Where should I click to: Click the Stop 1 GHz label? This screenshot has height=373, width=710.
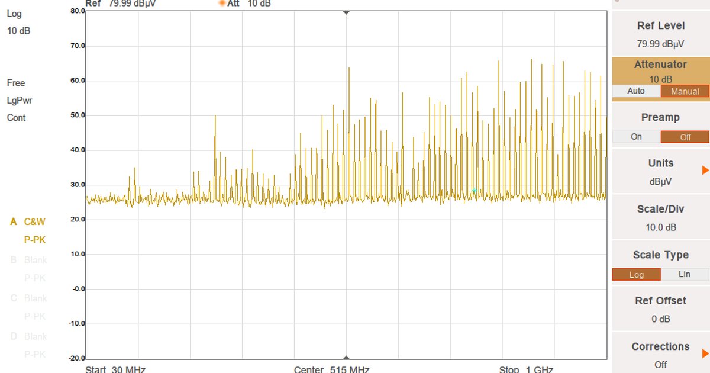coord(527,369)
